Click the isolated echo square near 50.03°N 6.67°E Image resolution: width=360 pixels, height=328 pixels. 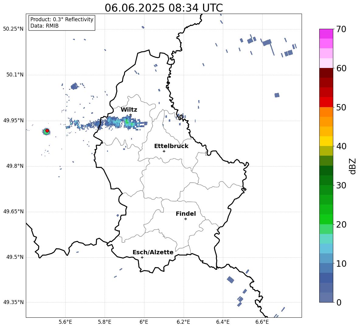click(277, 95)
